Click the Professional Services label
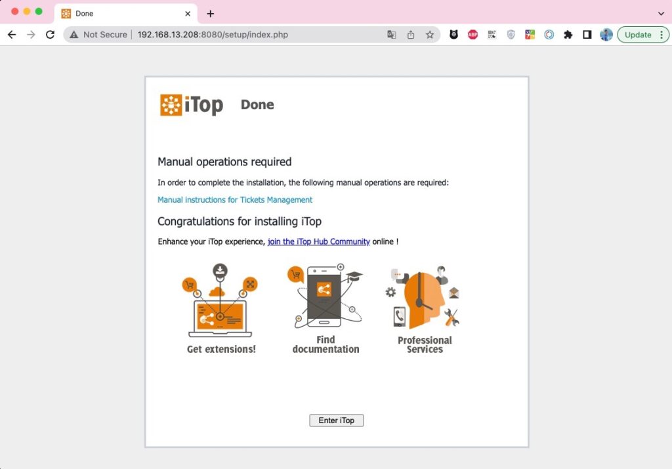The image size is (672, 469). point(425,344)
